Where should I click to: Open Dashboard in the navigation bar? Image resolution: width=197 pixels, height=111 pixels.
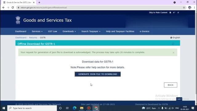[x=21, y=31]
